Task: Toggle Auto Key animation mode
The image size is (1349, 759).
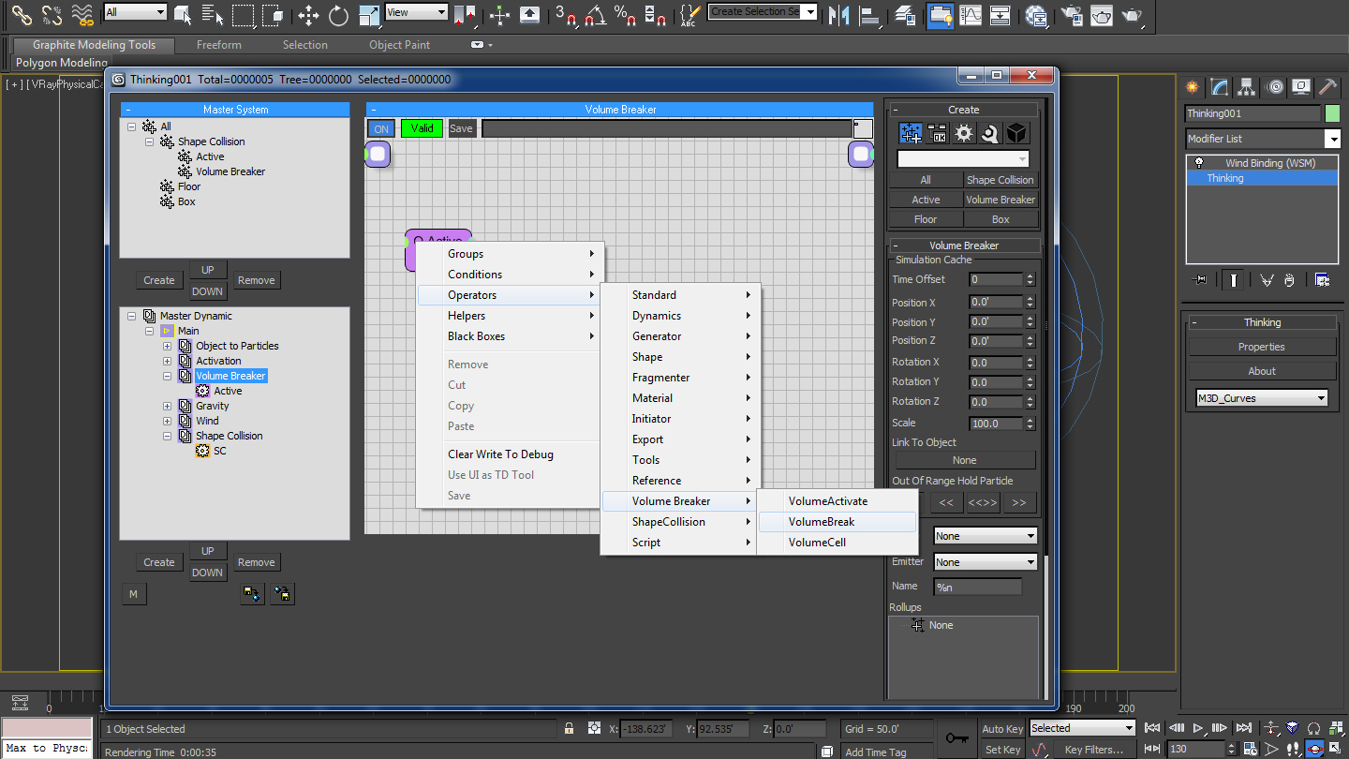Action: tap(1001, 729)
